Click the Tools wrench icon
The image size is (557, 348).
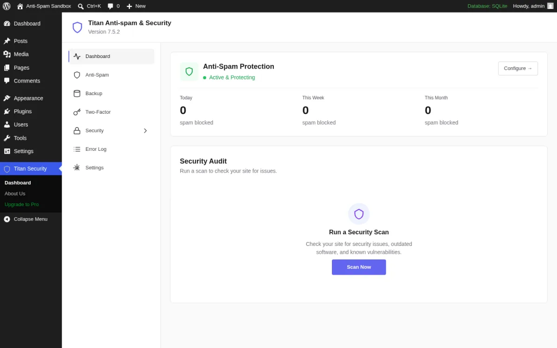(x=7, y=138)
